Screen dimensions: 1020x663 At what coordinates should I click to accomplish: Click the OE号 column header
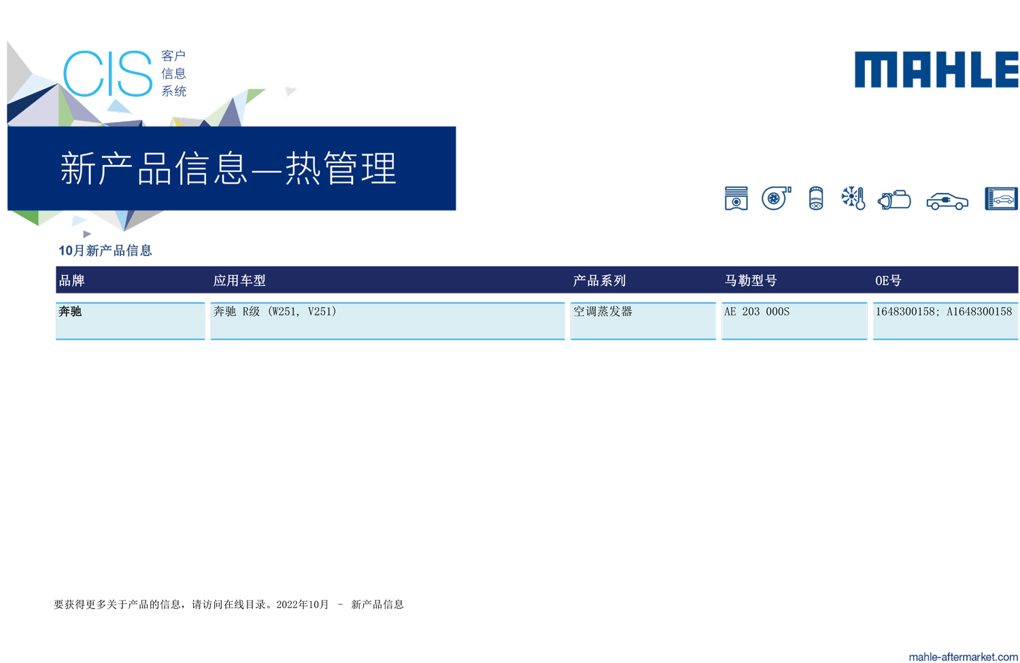pos(888,280)
